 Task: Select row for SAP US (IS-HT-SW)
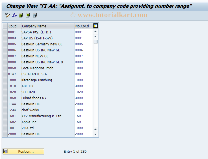(5, 38)
